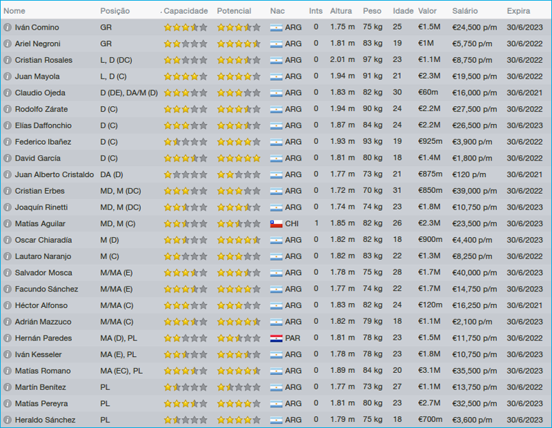Click Ariel Negroni's potential star rating
This screenshot has height=428, width=552.
click(238, 44)
